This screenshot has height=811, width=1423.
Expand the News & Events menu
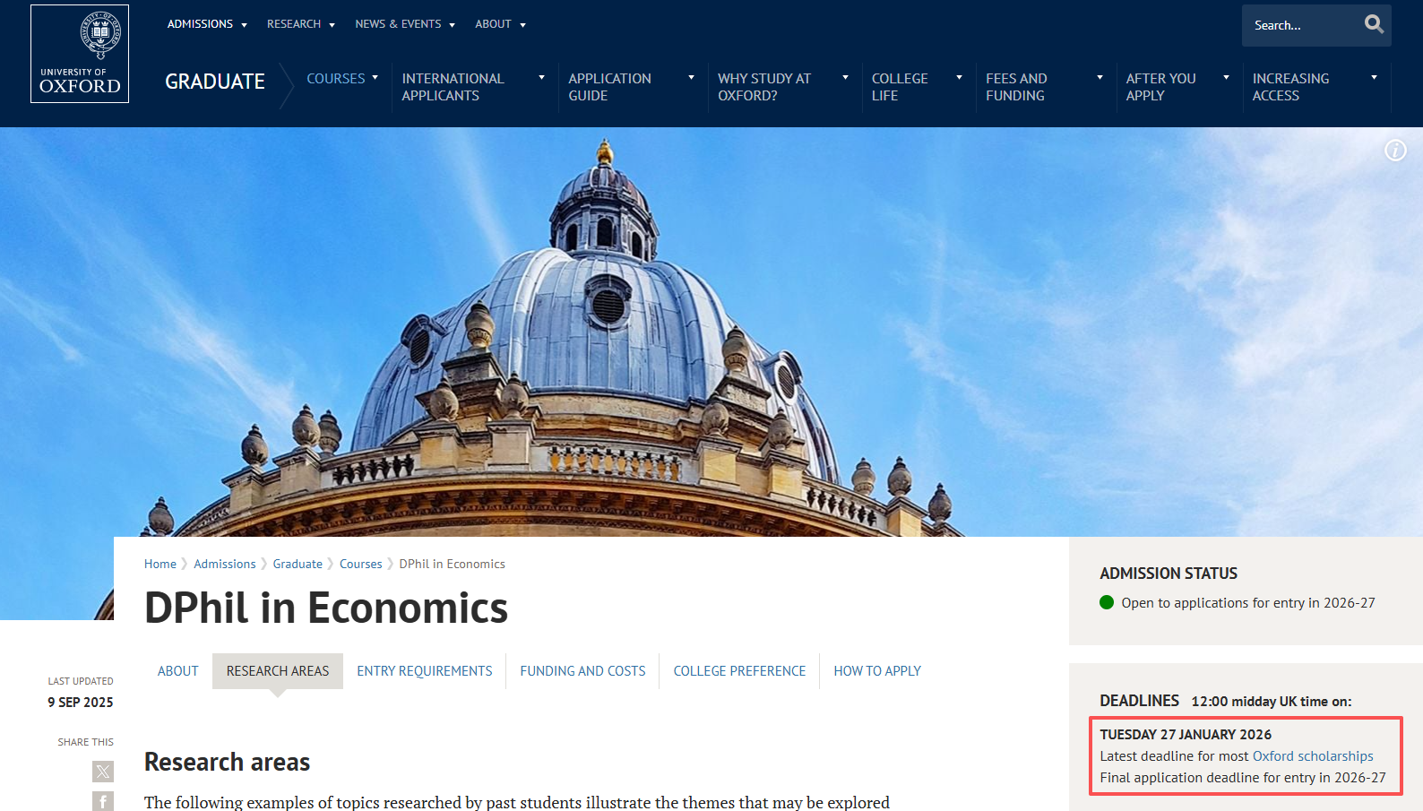404,24
